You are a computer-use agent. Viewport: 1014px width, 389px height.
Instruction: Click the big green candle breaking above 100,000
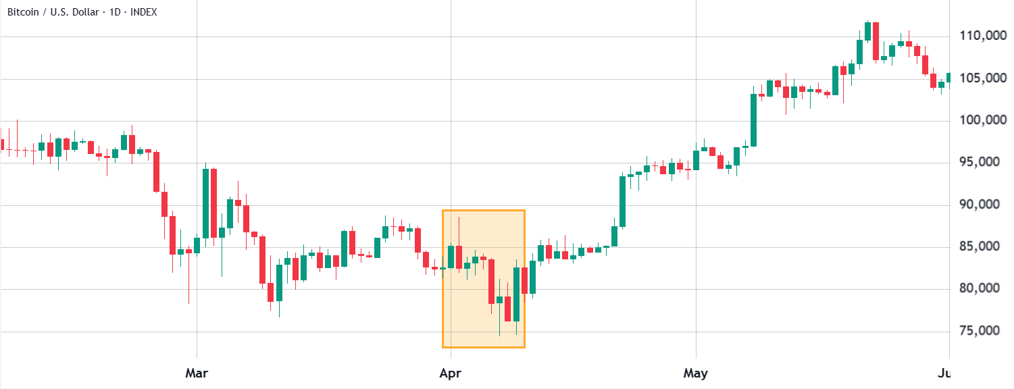click(x=753, y=120)
